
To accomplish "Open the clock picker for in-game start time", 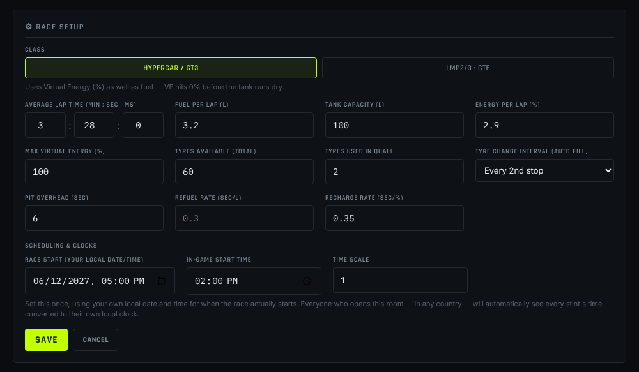I will (307, 281).
